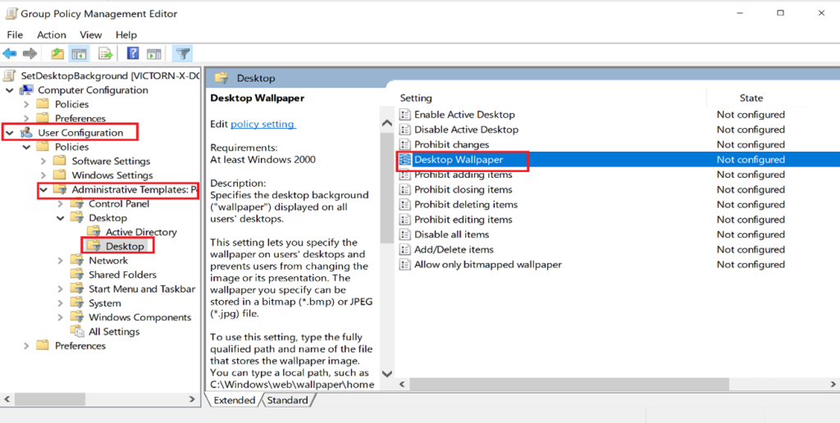The width and height of the screenshot is (840, 423).
Task: Open the File menu
Action: (x=15, y=34)
